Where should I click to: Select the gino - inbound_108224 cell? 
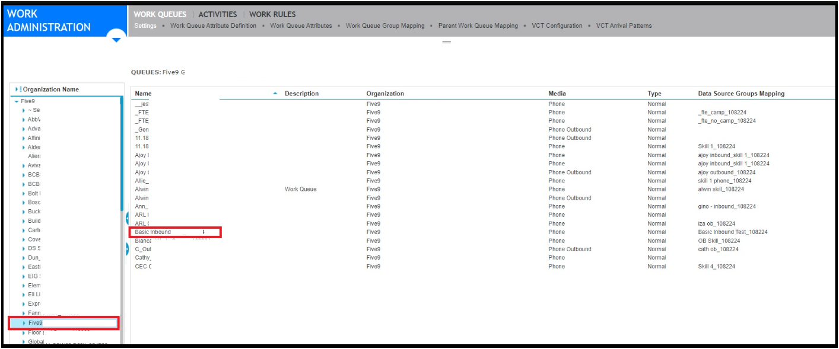tap(727, 207)
